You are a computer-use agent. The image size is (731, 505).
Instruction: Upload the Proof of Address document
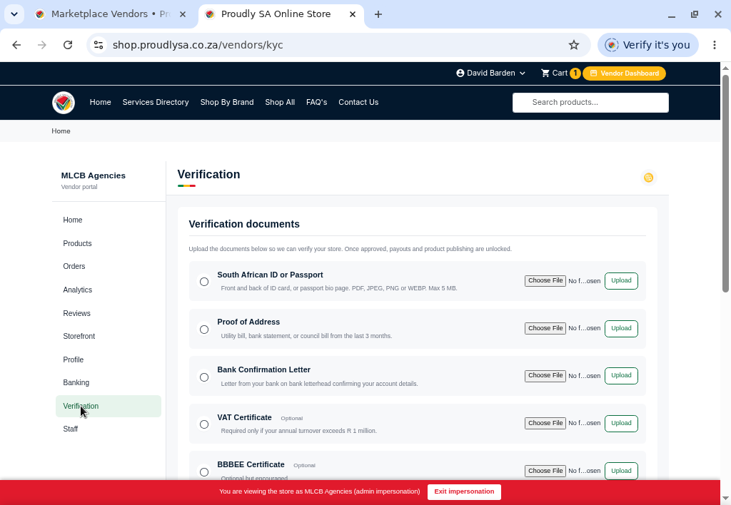coord(621,328)
